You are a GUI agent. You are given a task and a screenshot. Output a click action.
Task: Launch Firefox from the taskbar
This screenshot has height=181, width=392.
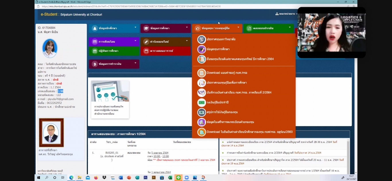click(96, 178)
